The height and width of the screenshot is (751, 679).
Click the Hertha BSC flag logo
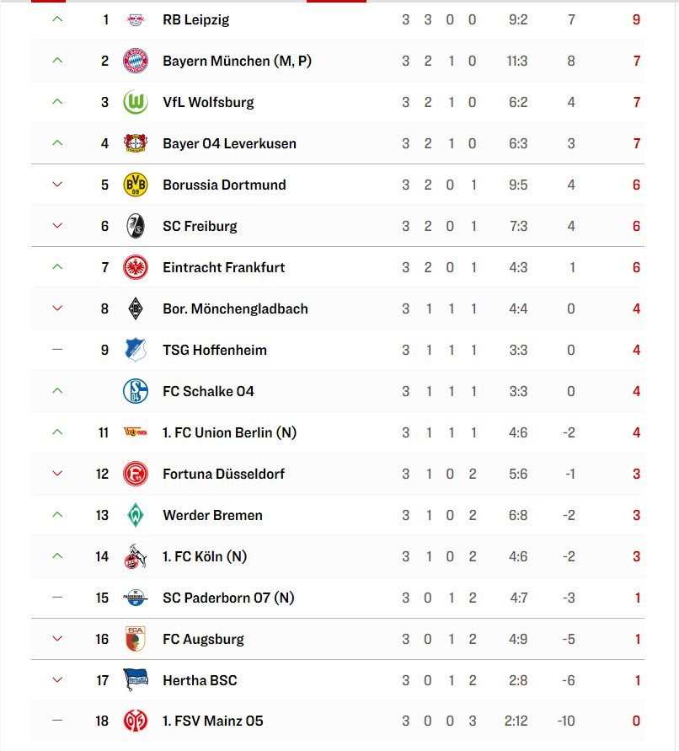coord(135,680)
